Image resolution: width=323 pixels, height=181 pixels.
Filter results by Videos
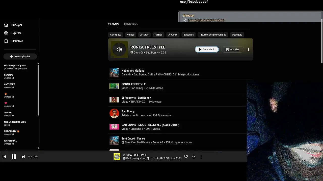point(131,35)
